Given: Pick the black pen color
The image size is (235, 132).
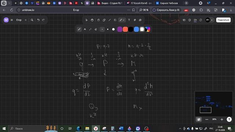Looking at the screenshot, I should coord(131,29).
